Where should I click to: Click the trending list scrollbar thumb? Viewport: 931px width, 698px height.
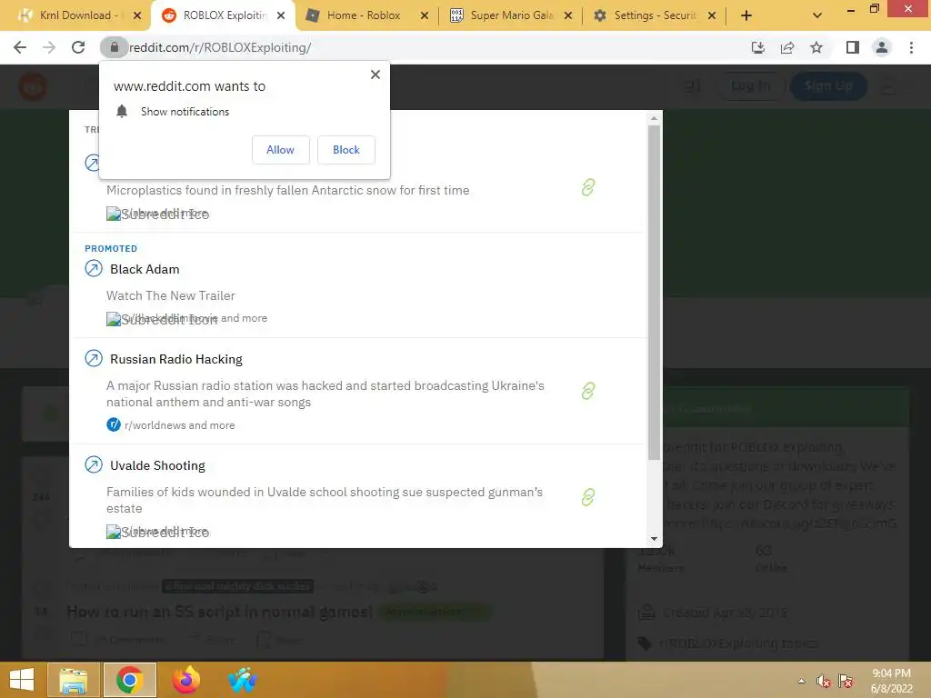654,292
